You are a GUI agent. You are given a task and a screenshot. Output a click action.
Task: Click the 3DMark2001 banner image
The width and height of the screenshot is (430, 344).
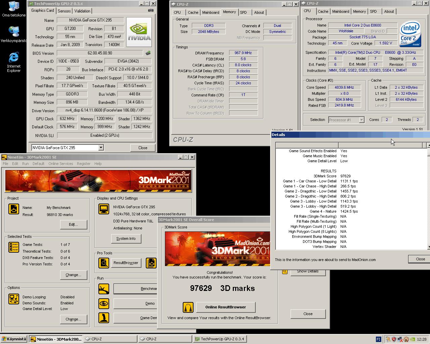pos(98,181)
